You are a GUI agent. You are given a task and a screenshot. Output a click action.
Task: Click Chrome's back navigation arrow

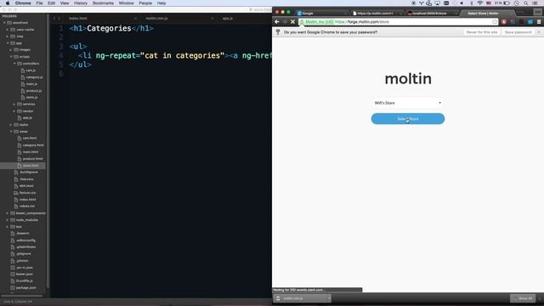point(277,21)
